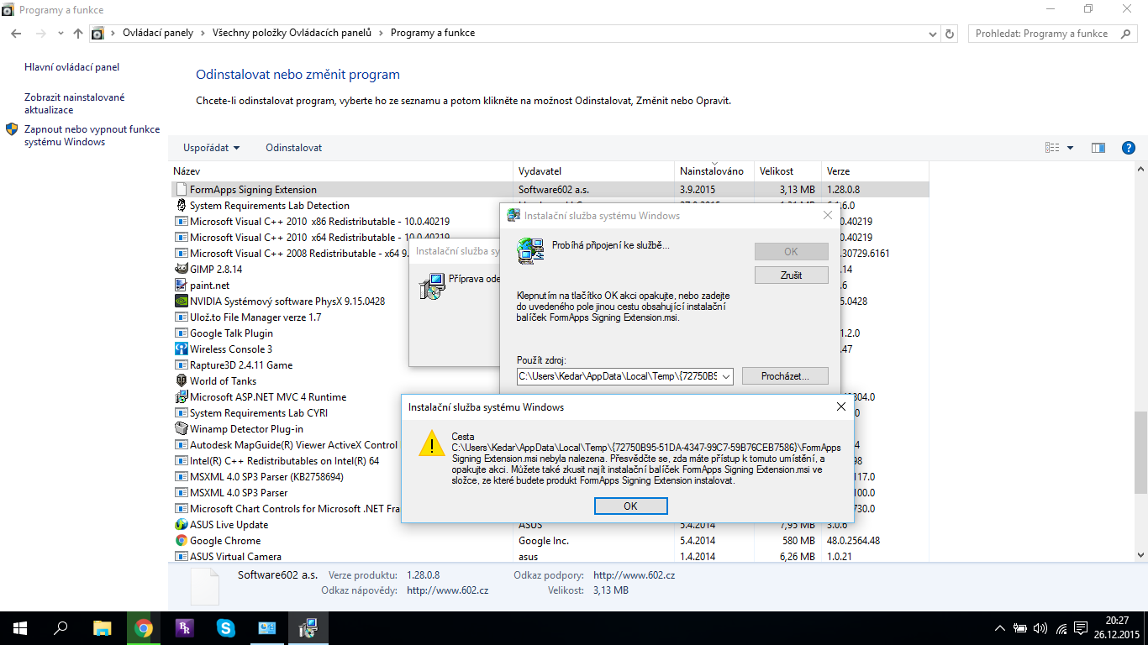Click the Microsoft ASP.NET MVC 4 Runtime icon
Screen dimensions: 1148x645
[181, 397]
